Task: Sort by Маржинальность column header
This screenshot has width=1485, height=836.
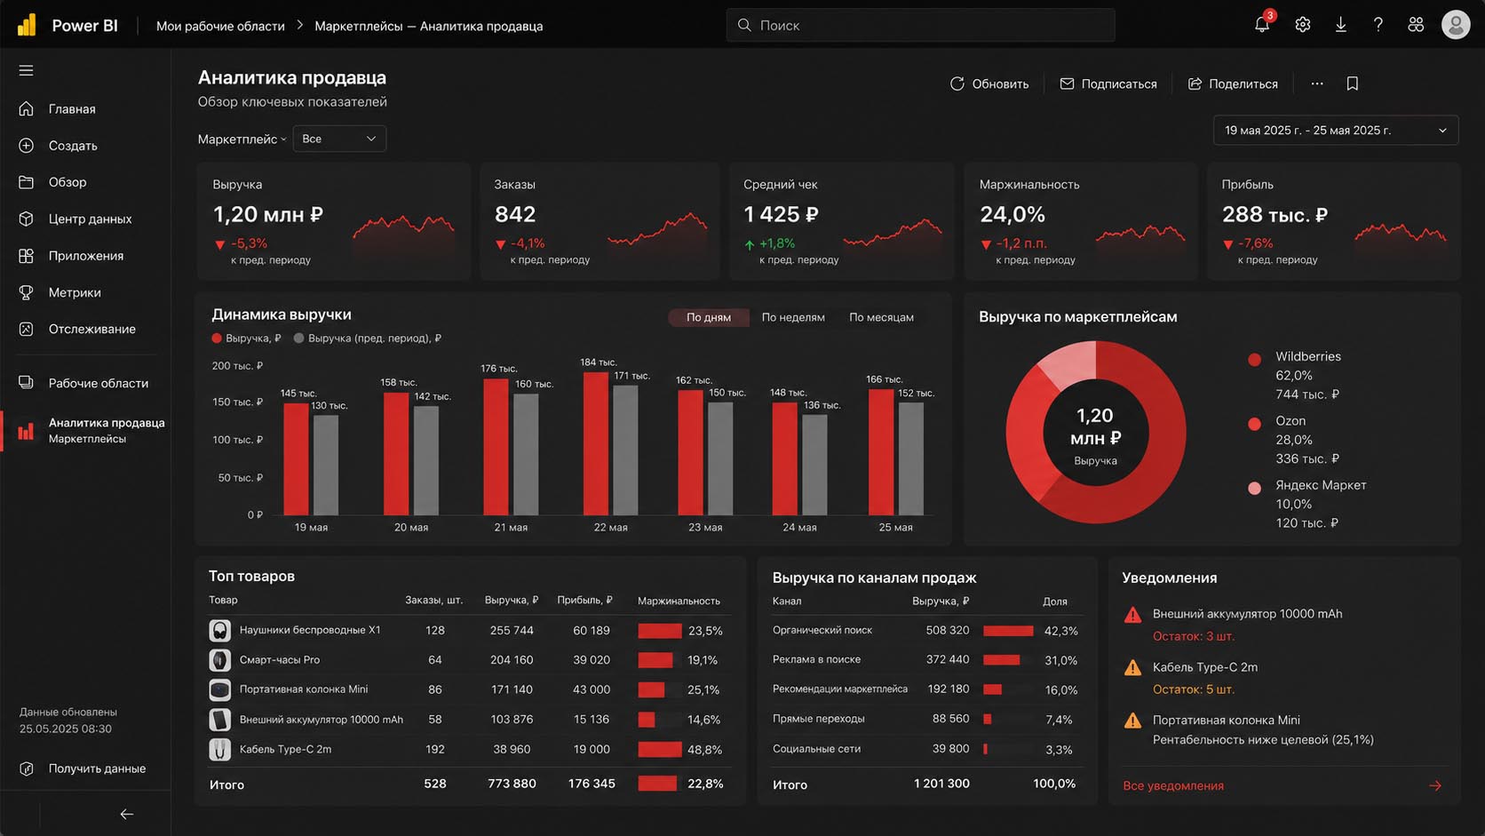Action: click(x=679, y=601)
